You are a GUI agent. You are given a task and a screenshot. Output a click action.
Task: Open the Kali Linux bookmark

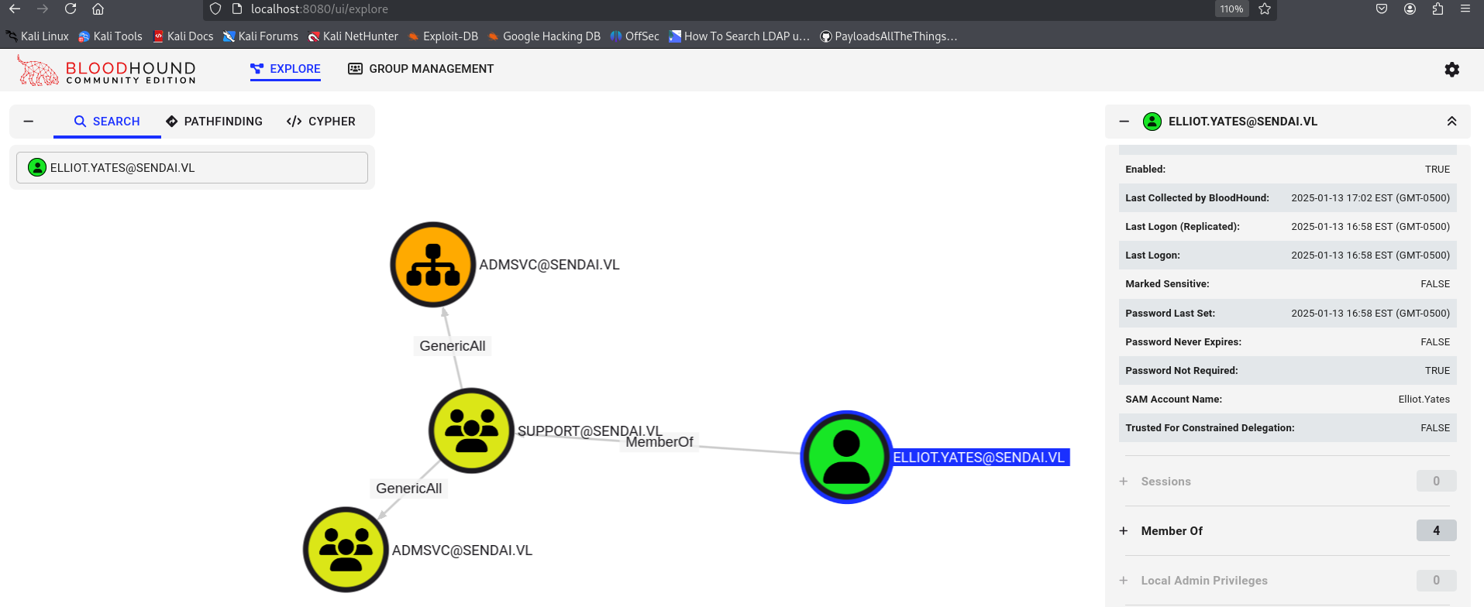[37, 36]
